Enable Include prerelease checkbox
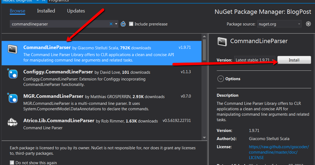Viewport: 315px width, 165px height. pyautogui.click(x=131, y=24)
